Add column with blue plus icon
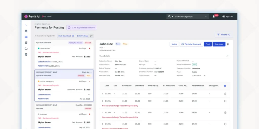The image size is (259, 129). click(225, 86)
